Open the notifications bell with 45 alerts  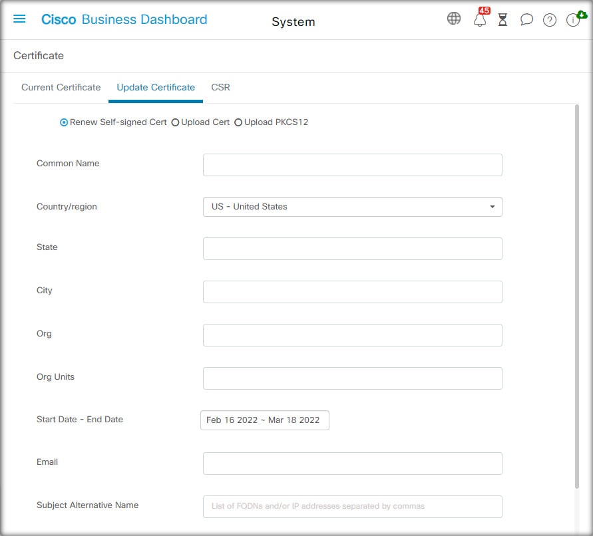481,19
